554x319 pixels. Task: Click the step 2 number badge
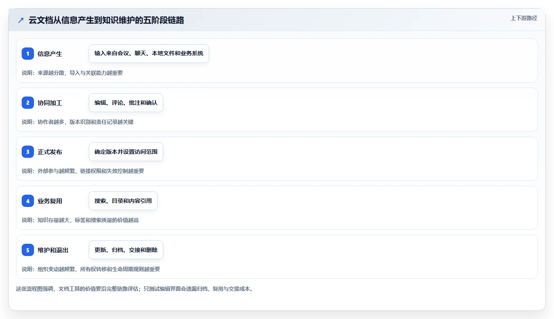28,103
